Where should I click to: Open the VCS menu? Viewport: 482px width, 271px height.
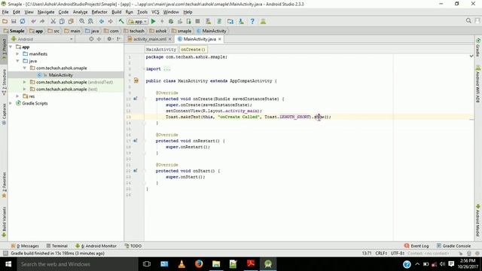pyautogui.click(x=155, y=12)
